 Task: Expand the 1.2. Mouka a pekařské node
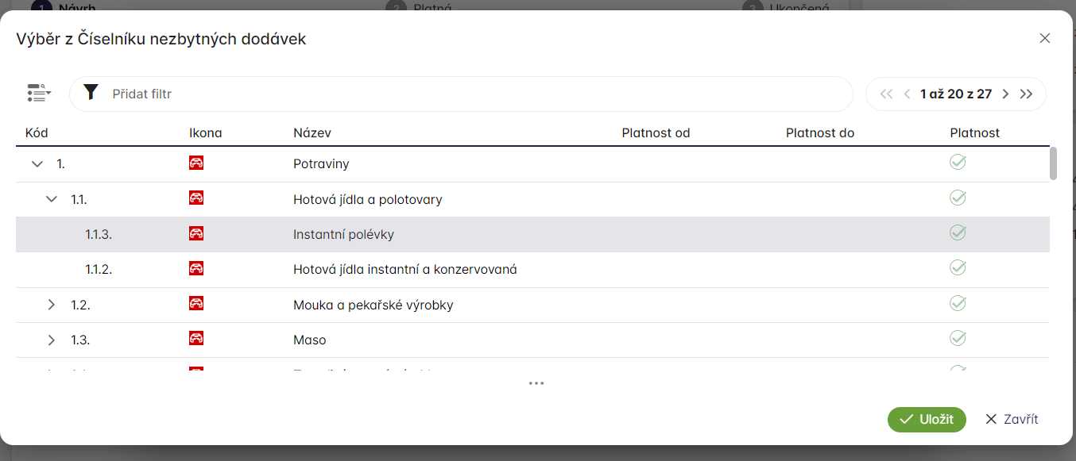pos(52,305)
